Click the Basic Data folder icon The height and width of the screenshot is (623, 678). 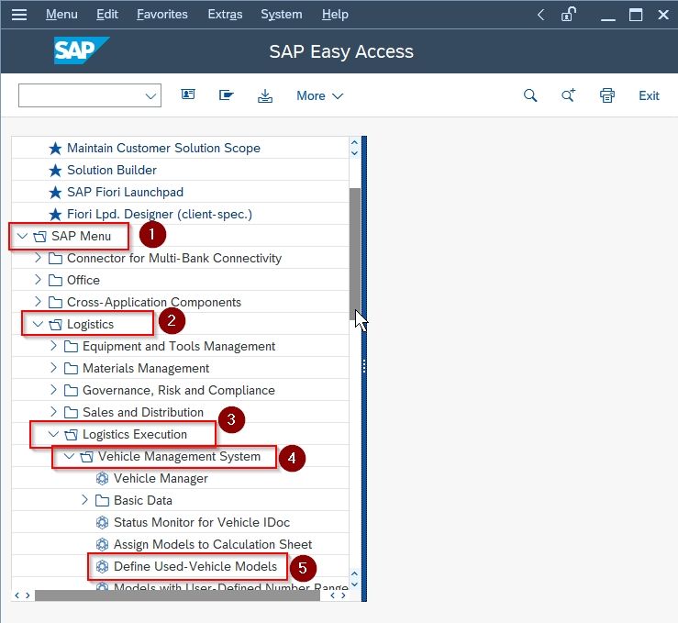click(102, 501)
